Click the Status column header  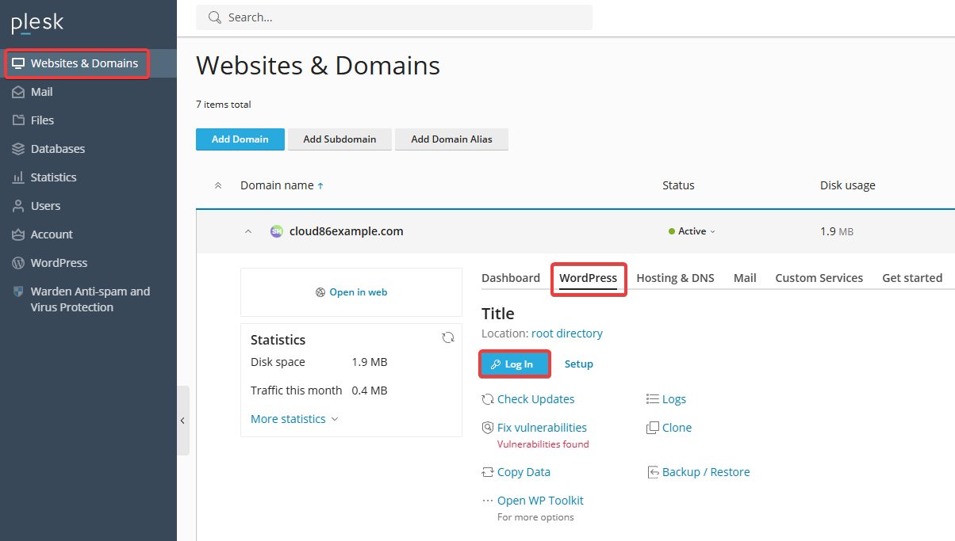[x=678, y=185]
